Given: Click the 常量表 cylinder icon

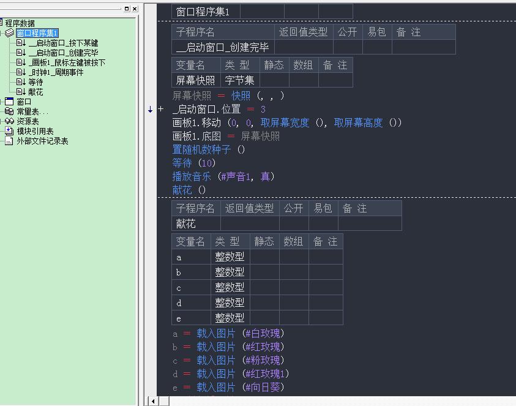Looking at the screenshot, I should click(x=9, y=111).
